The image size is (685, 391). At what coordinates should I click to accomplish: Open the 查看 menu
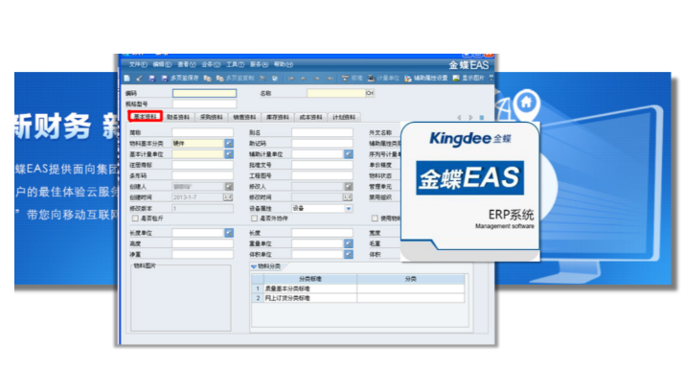click(187, 64)
